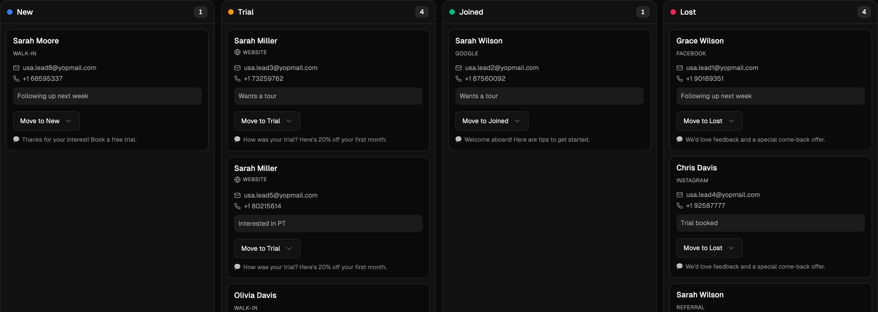Click phone number +1 92587777
878x312 pixels.
(705, 205)
